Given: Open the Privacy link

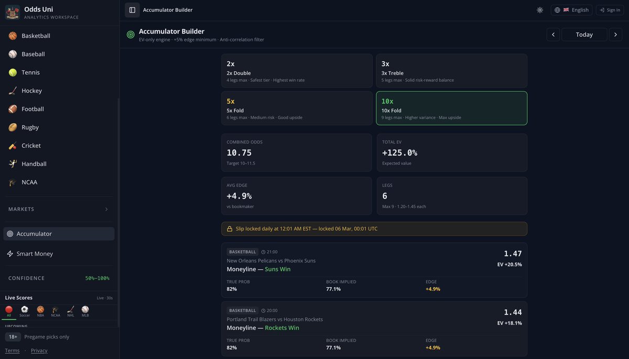Looking at the screenshot, I should [x=39, y=351].
